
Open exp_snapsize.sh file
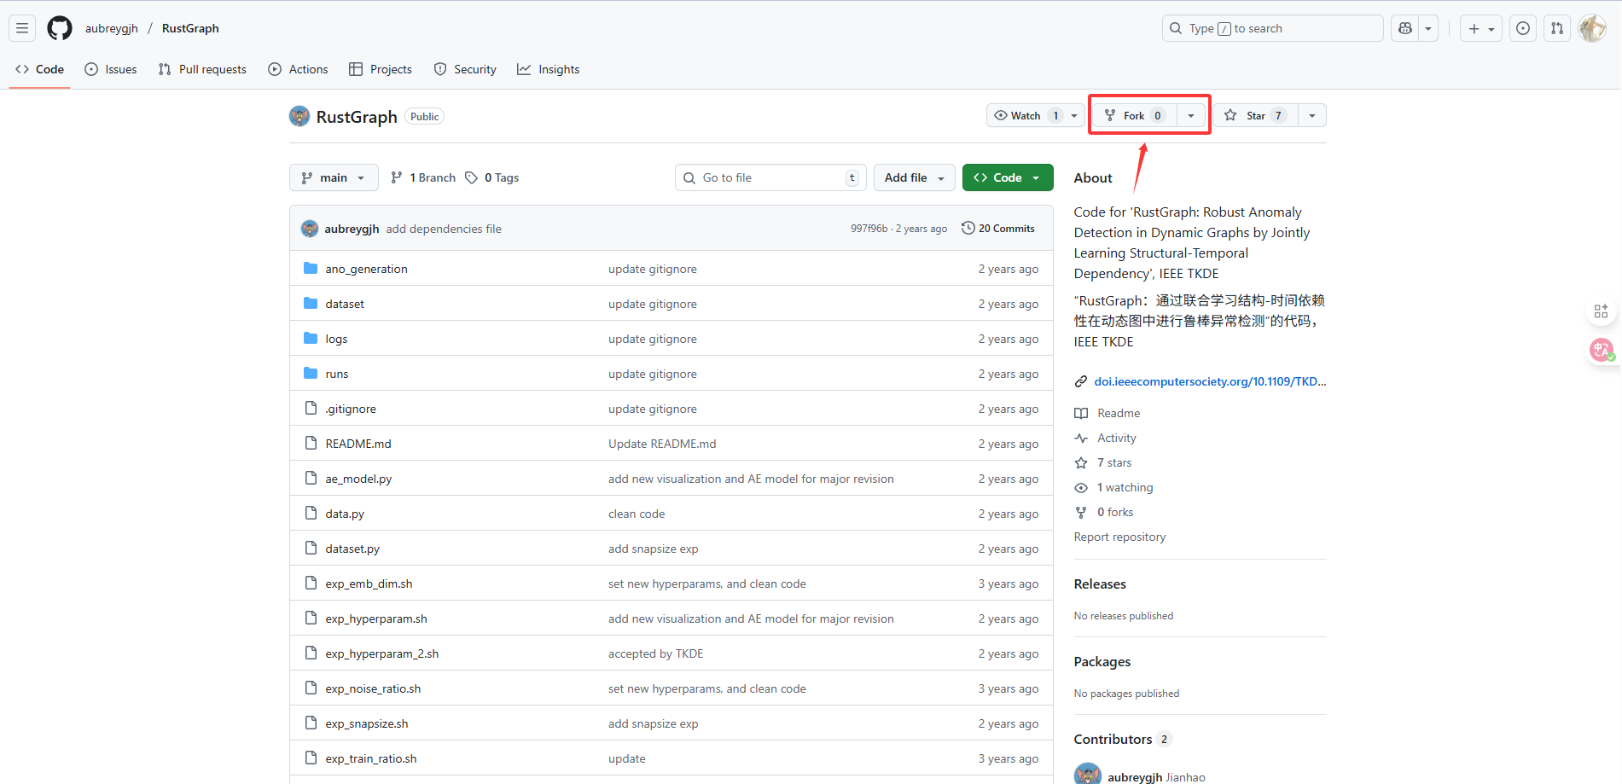(367, 723)
